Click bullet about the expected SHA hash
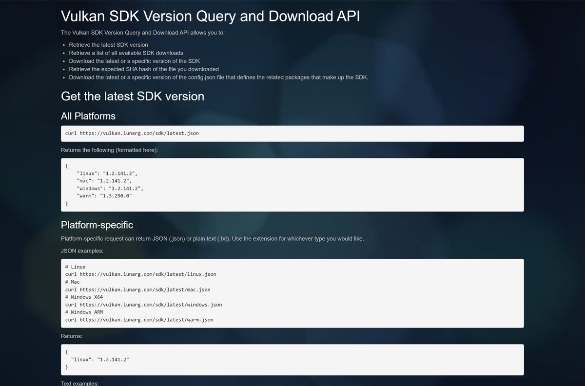 [144, 69]
